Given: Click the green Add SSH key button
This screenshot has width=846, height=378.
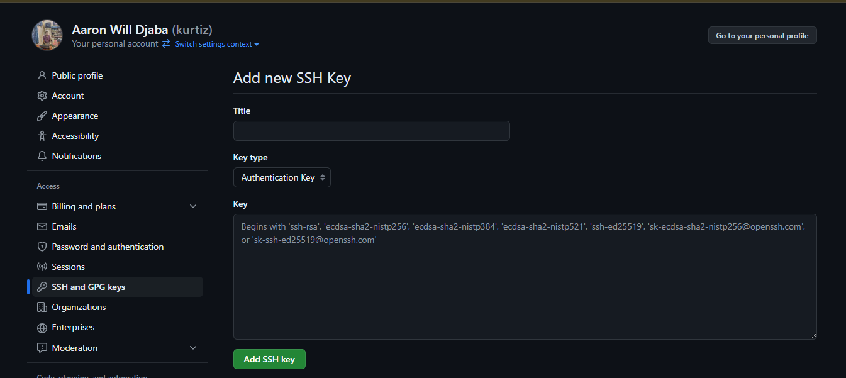Looking at the screenshot, I should (x=269, y=359).
